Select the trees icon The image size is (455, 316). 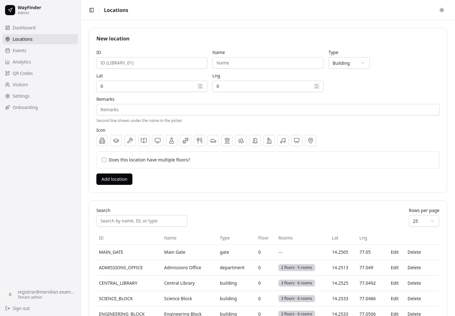[241, 141]
